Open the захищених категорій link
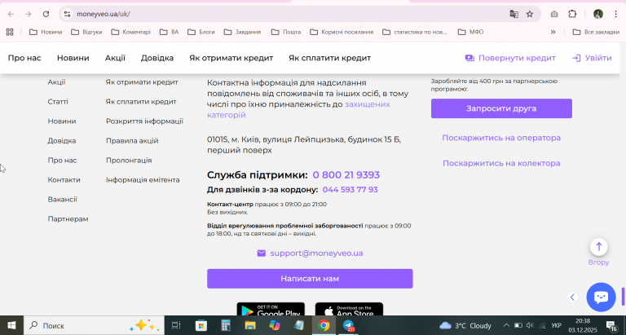The height and width of the screenshot is (335, 626). [x=298, y=109]
